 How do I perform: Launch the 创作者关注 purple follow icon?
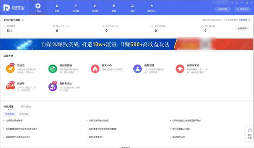pos(53,87)
